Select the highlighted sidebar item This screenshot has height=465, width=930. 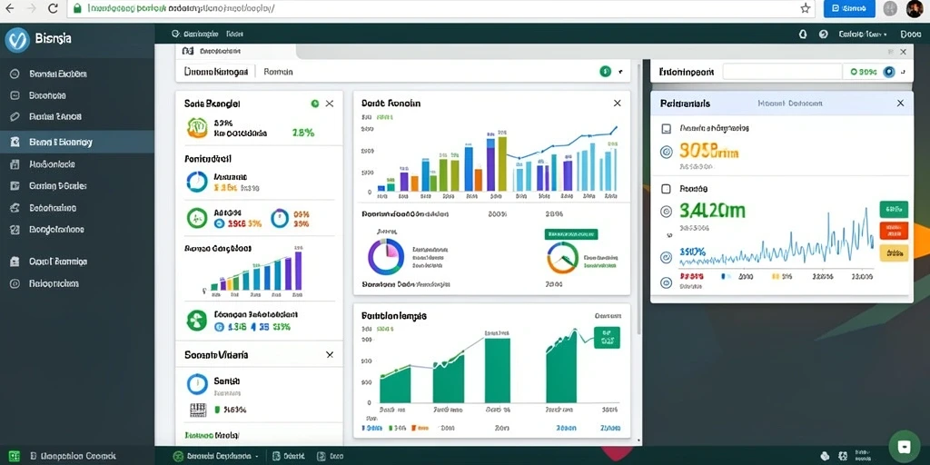pyautogui.click(x=77, y=143)
